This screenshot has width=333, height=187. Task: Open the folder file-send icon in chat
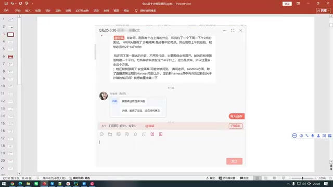click(110, 134)
